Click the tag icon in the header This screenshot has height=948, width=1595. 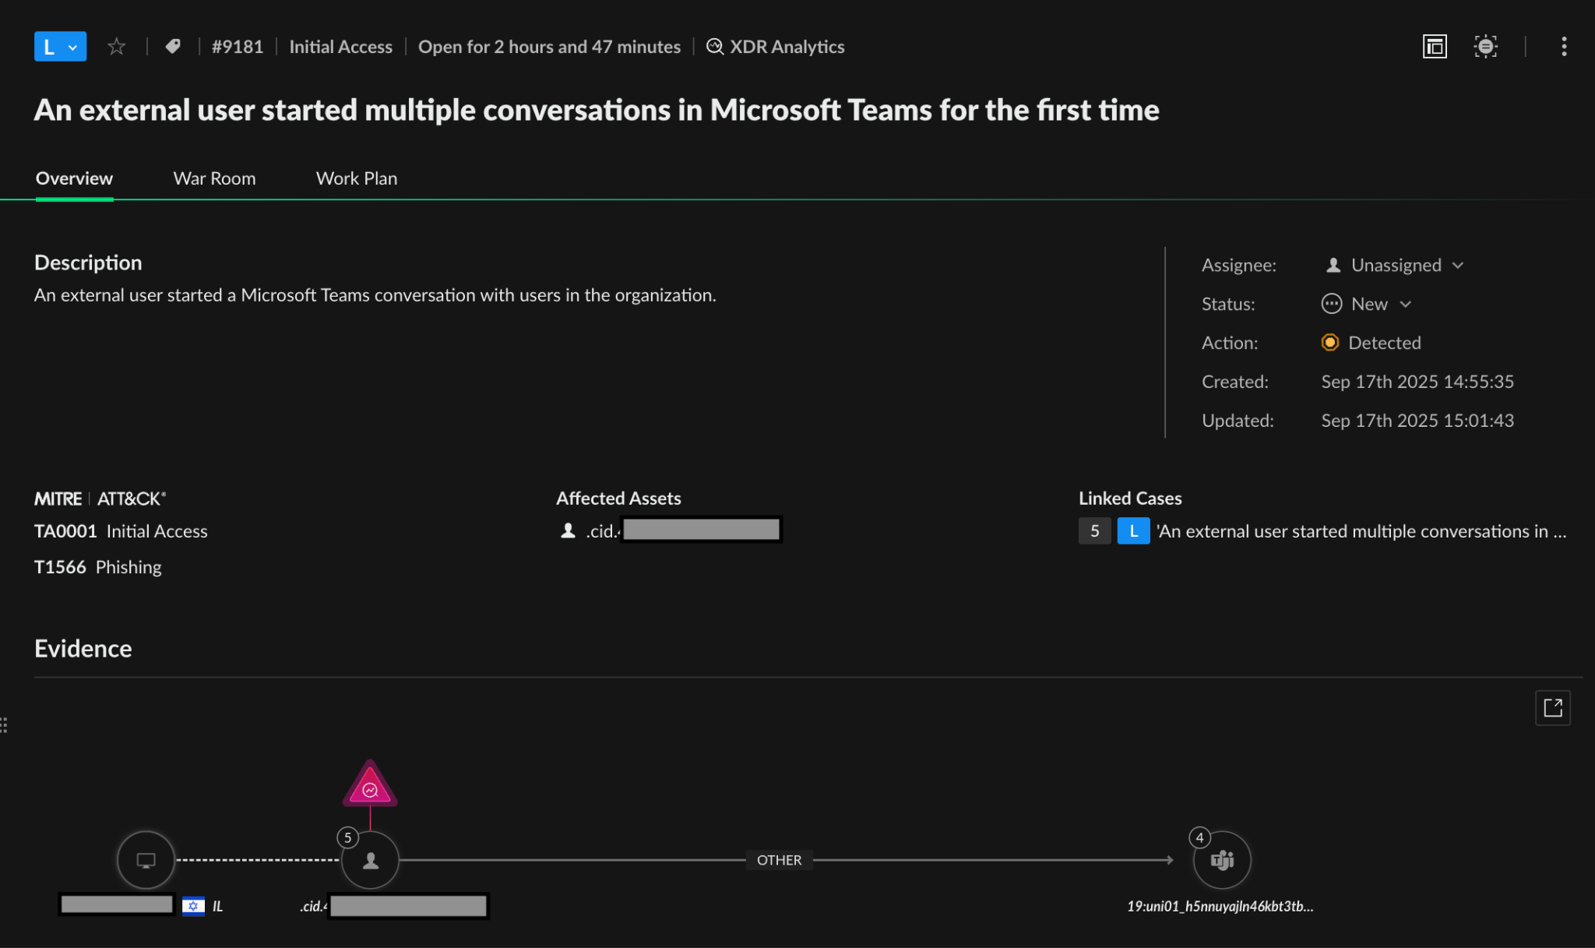point(173,45)
